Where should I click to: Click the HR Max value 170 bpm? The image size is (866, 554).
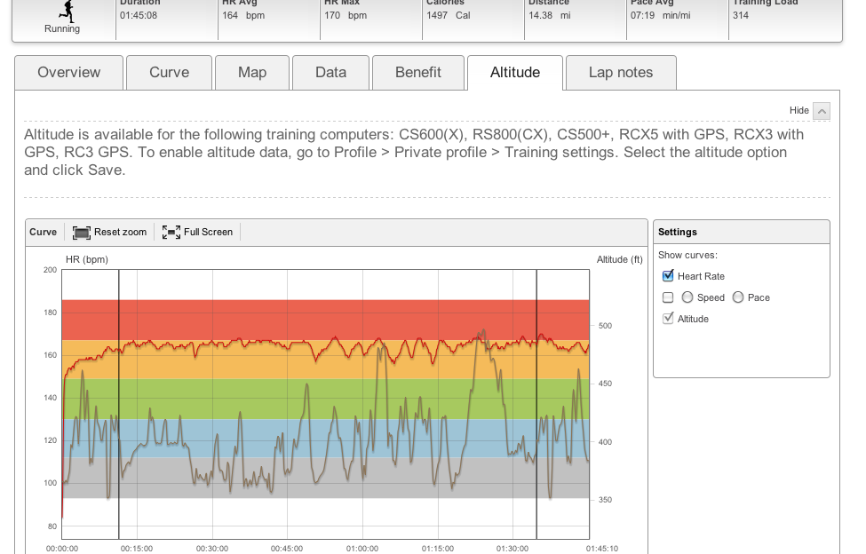[x=346, y=15]
